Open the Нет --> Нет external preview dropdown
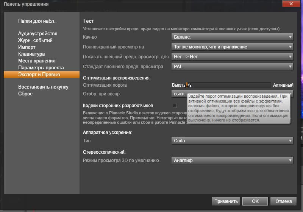 click(x=232, y=56)
